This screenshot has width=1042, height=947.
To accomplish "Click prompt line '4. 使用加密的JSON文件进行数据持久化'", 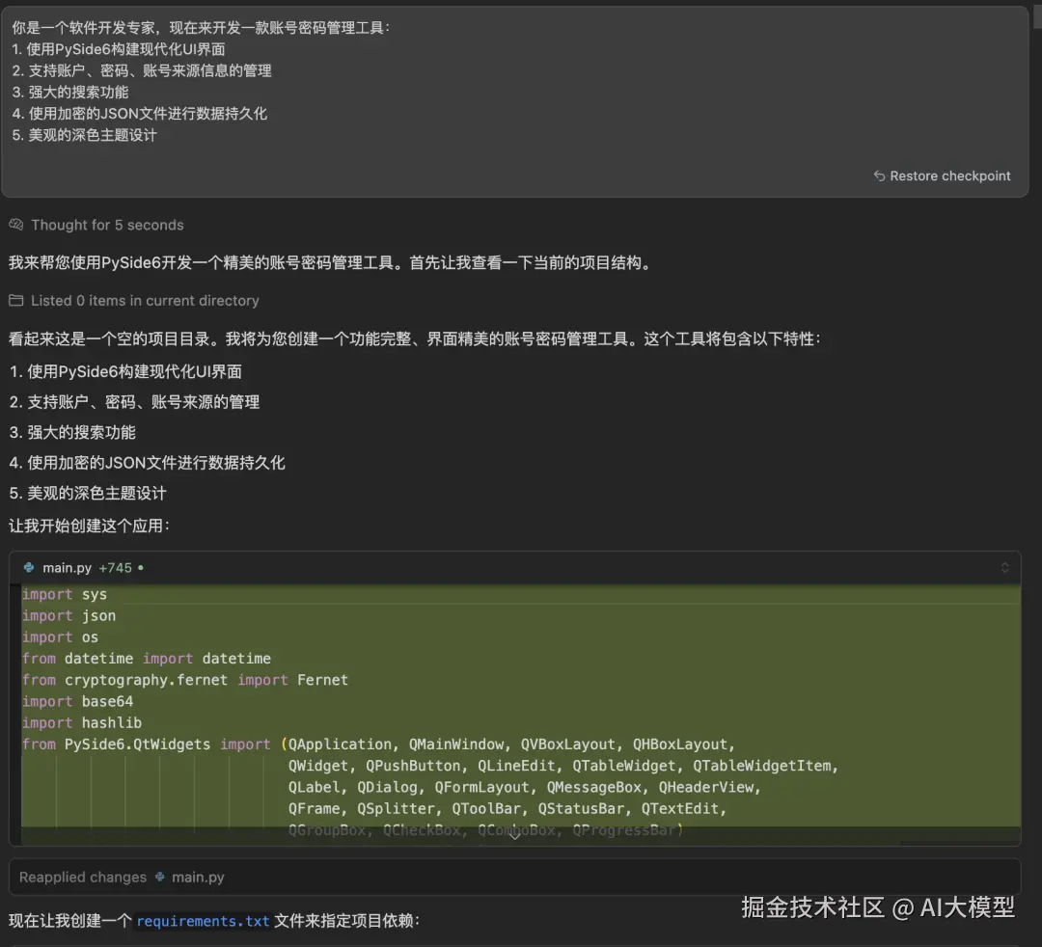I will click(140, 114).
